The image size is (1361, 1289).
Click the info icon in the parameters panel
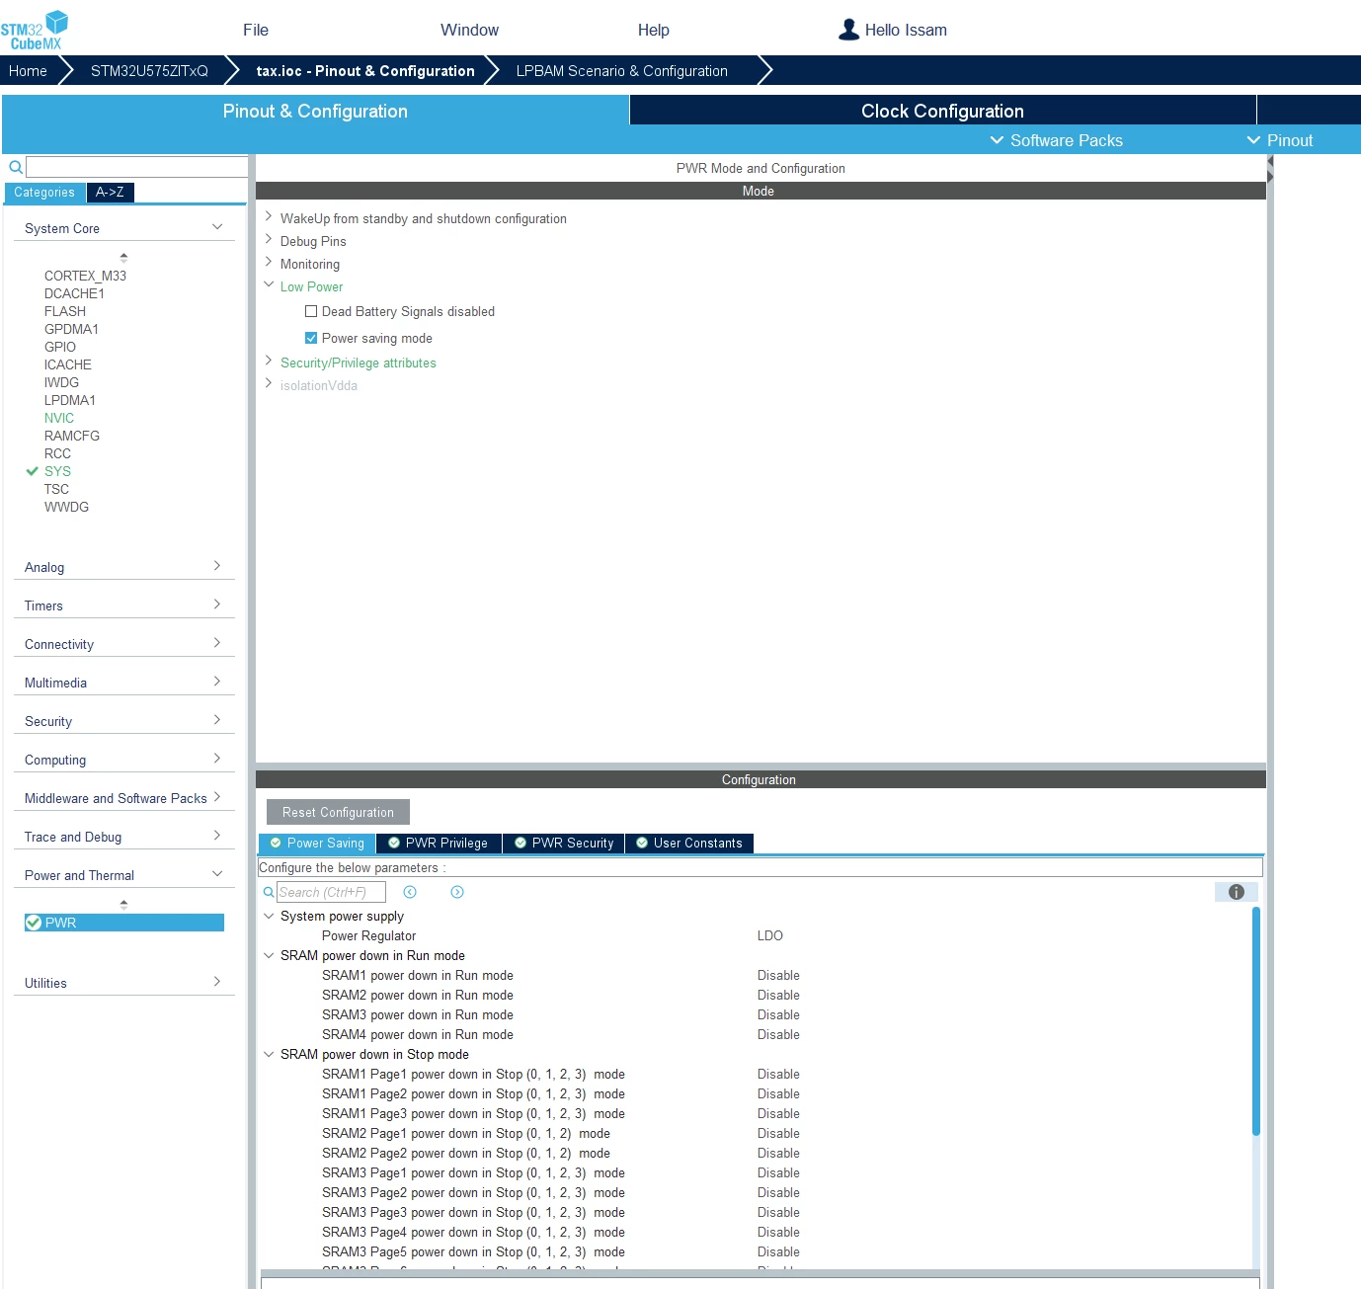click(1236, 892)
